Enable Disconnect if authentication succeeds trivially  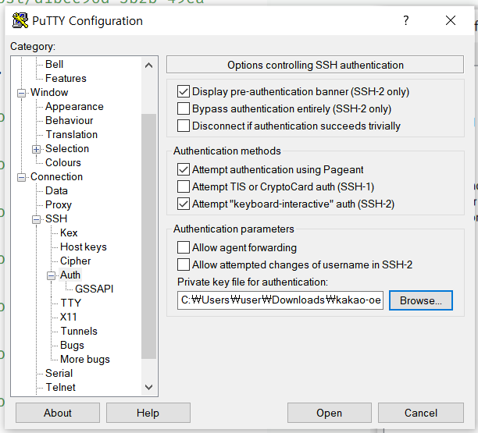[184, 126]
